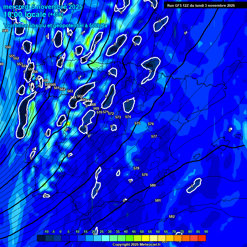Click the Run GFS 12Z header text

tap(201, 5)
